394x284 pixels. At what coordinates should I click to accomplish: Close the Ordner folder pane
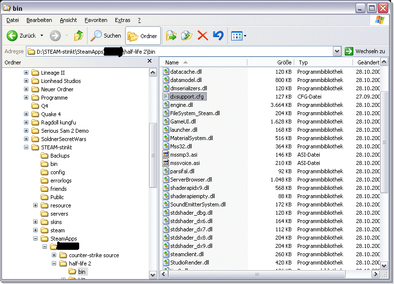150,61
